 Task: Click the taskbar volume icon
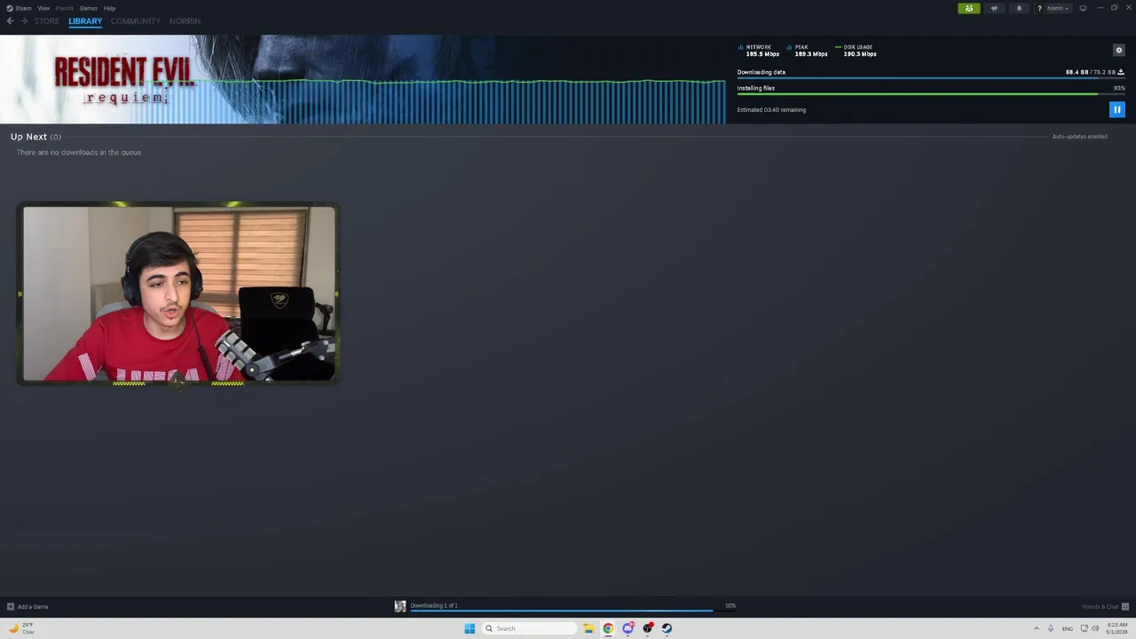[1095, 628]
